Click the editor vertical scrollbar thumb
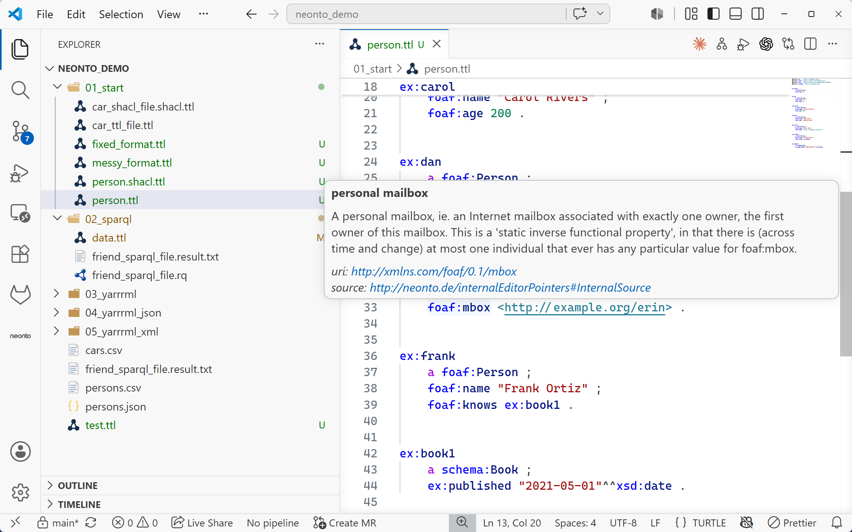Viewport: 852px width, 532px height. pyautogui.click(x=846, y=274)
